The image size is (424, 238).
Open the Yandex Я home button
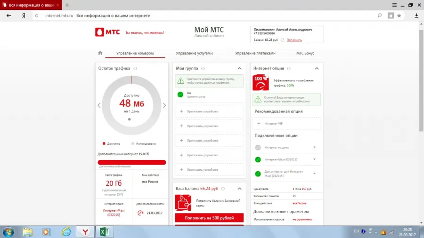(x=24, y=16)
